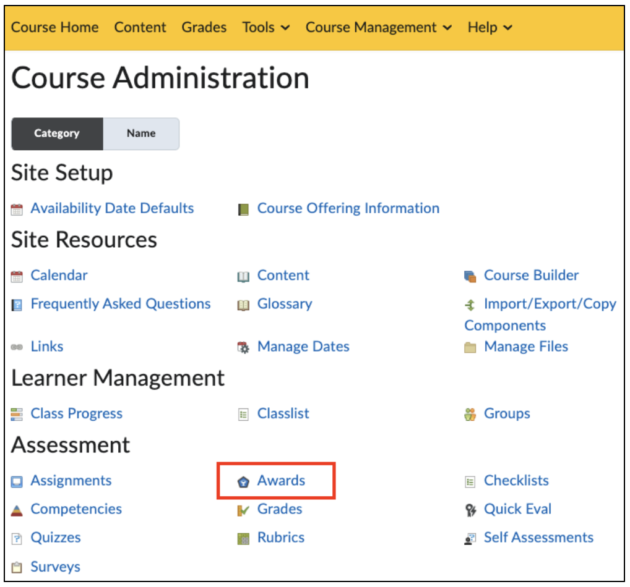Open the Import/Export/Copy Components link
This screenshot has width=630, height=587.
coord(540,315)
